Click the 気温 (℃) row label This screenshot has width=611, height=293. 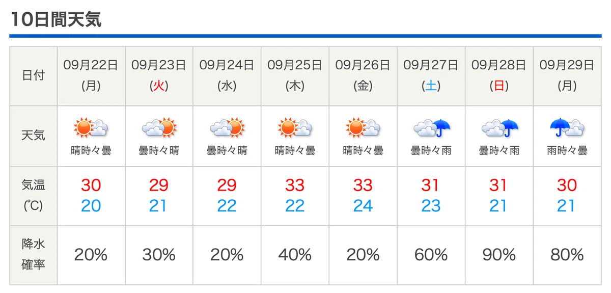pyautogui.click(x=33, y=195)
